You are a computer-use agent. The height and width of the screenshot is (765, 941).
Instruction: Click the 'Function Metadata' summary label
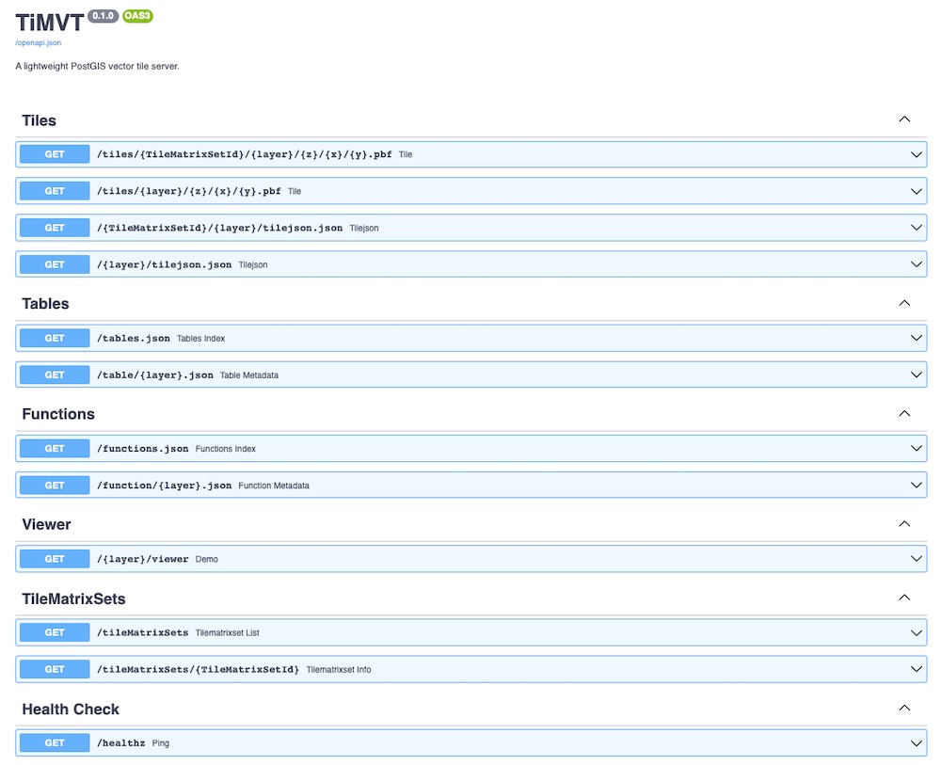point(274,486)
